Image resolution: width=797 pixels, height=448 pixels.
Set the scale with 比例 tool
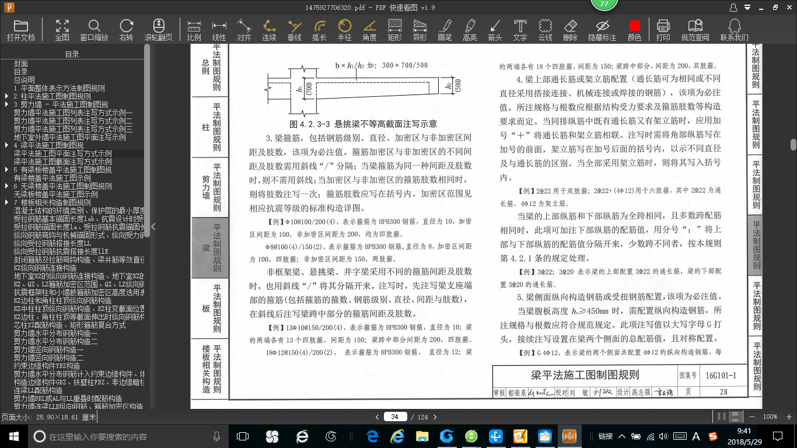tap(194, 30)
